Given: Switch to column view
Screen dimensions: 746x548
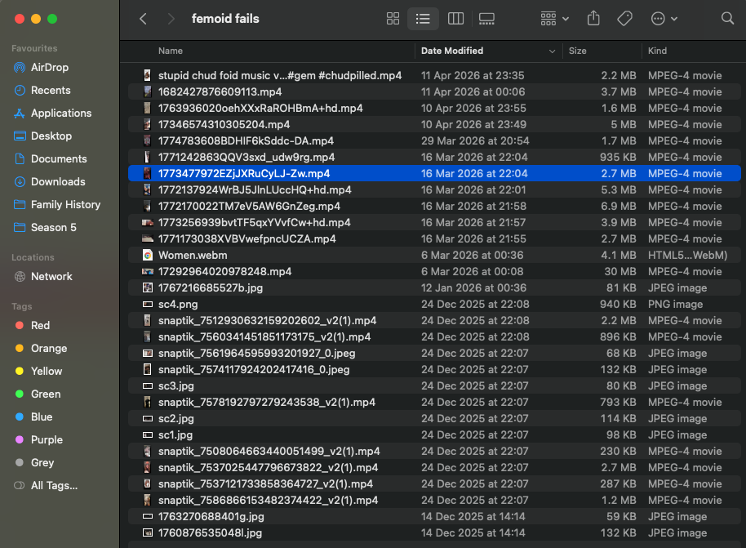Looking at the screenshot, I should pyautogui.click(x=455, y=19).
